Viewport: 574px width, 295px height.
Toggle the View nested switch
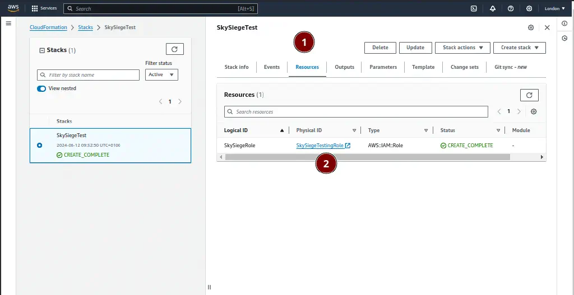[41, 88]
